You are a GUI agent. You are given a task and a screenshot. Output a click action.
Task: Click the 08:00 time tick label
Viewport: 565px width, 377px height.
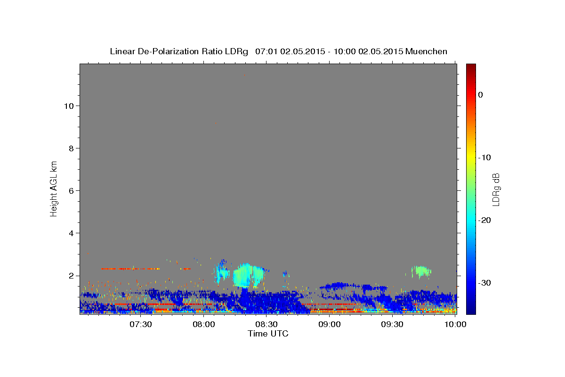pyautogui.click(x=204, y=324)
